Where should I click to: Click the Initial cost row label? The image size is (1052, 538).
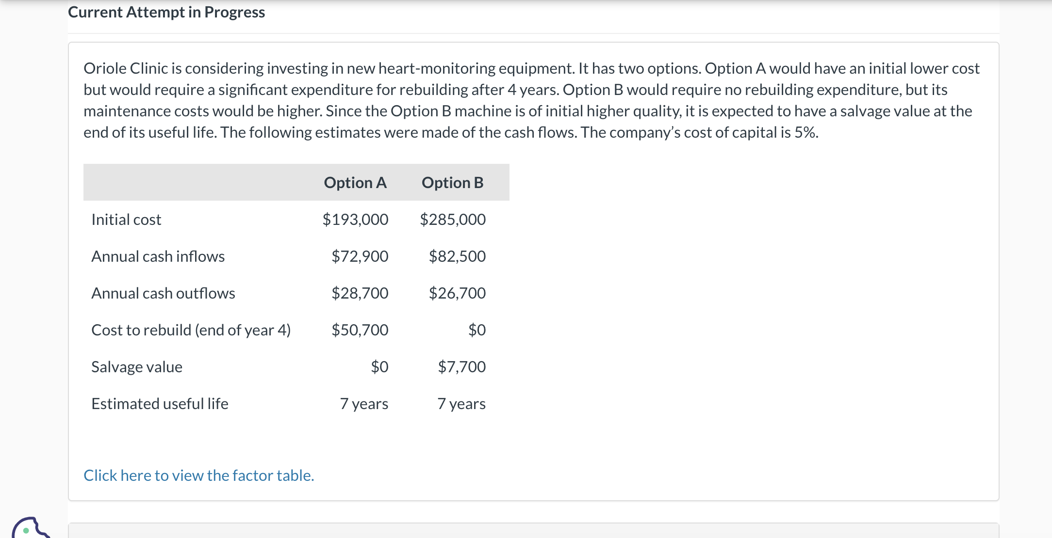pyautogui.click(x=126, y=220)
